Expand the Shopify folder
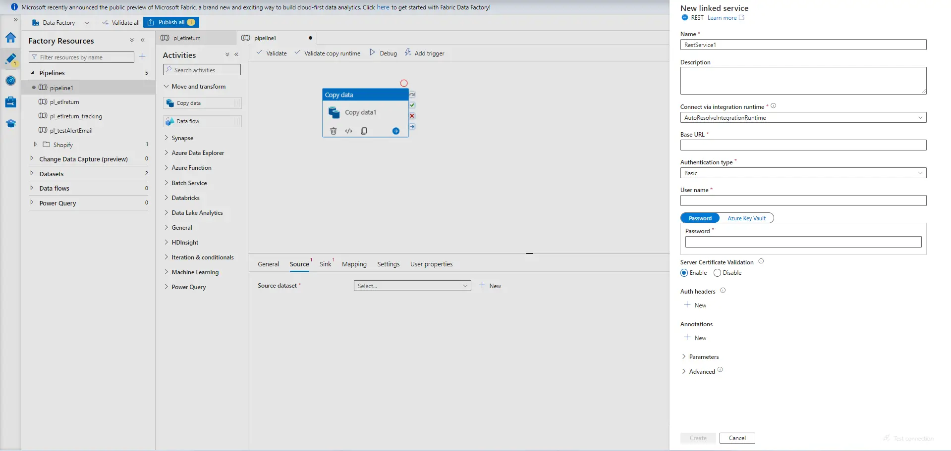Screen dimensions: 951x451 pos(35,145)
